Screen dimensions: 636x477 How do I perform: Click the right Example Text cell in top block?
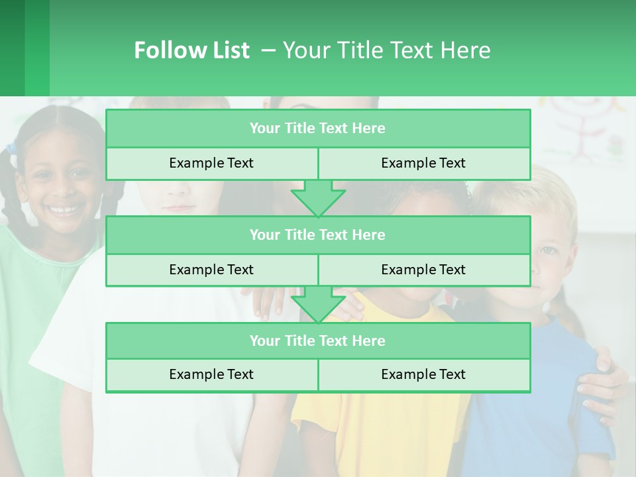pos(423,164)
